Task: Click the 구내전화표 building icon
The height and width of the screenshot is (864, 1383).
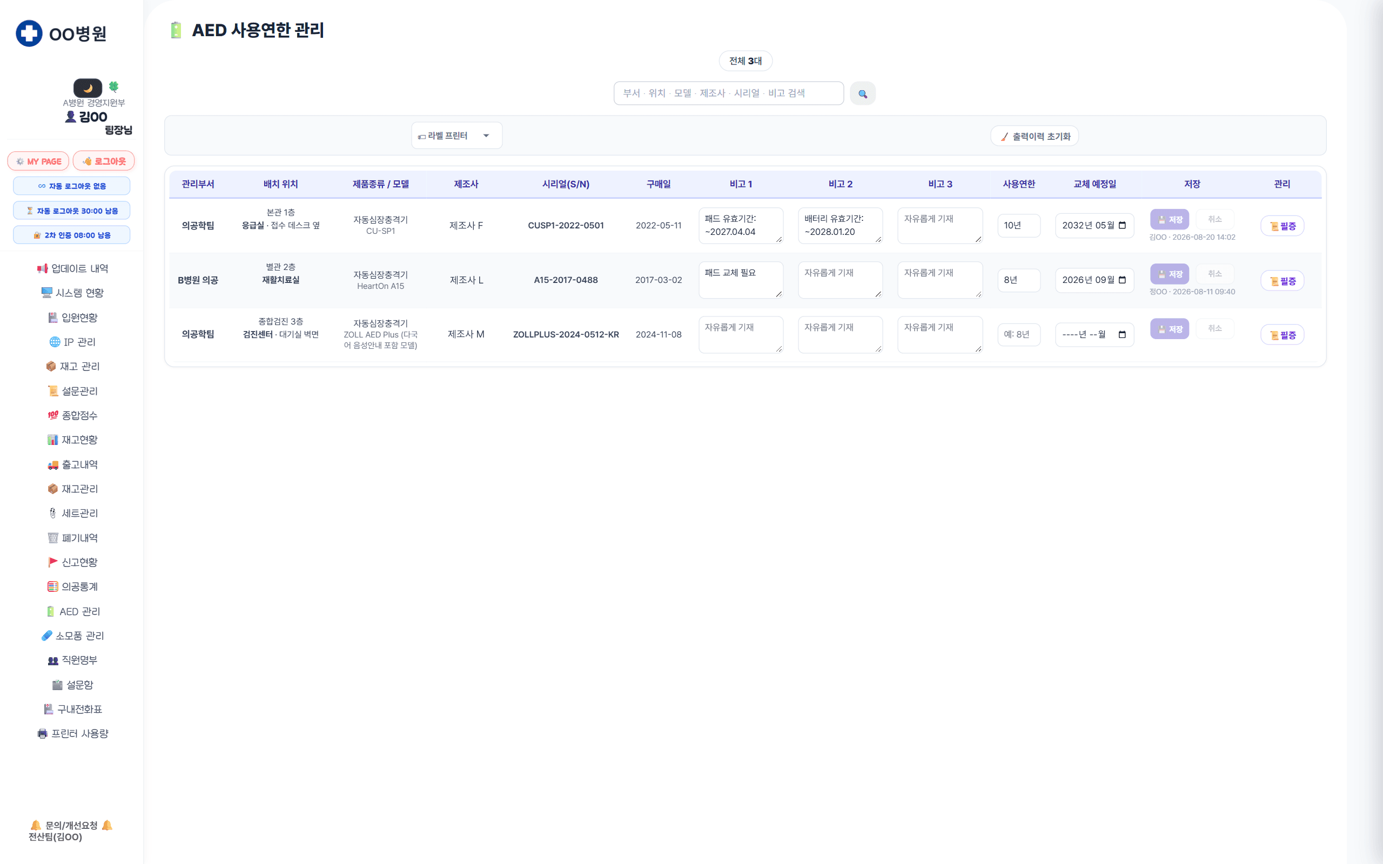Action: pos(49,709)
